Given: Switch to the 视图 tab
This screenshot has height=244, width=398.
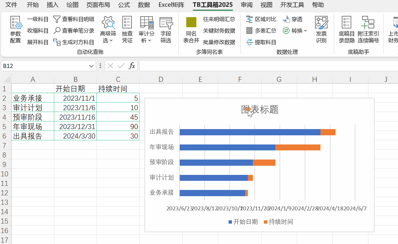Looking at the screenshot, I should point(267,5).
